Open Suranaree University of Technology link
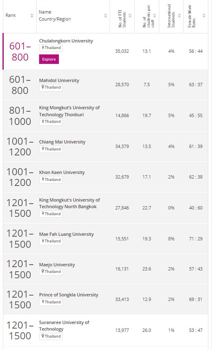 click(x=64, y=326)
